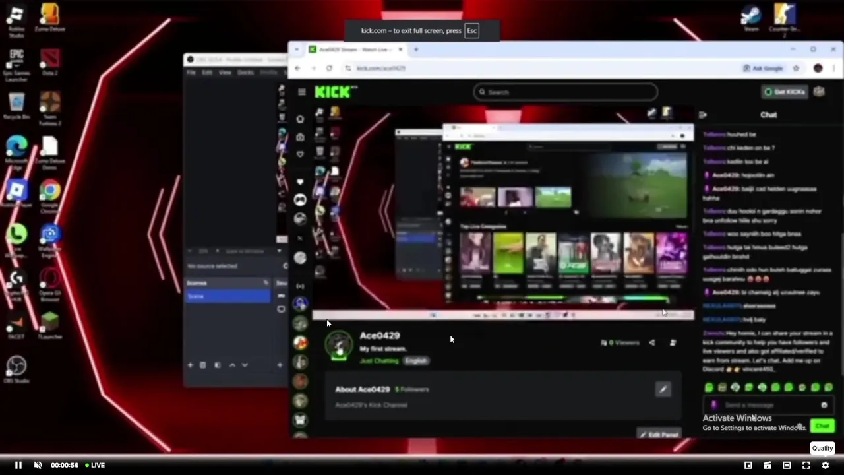Focus the Send a message chat field

(x=769, y=405)
